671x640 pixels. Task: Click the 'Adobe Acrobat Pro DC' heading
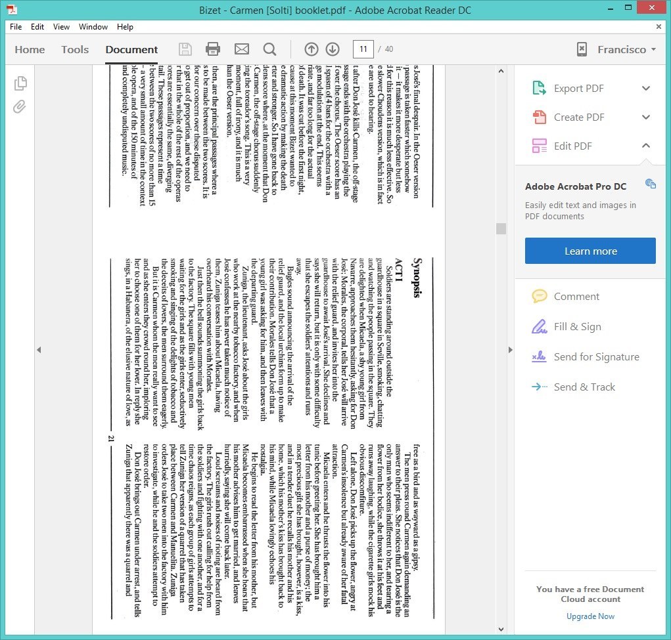click(x=576, y=186)
